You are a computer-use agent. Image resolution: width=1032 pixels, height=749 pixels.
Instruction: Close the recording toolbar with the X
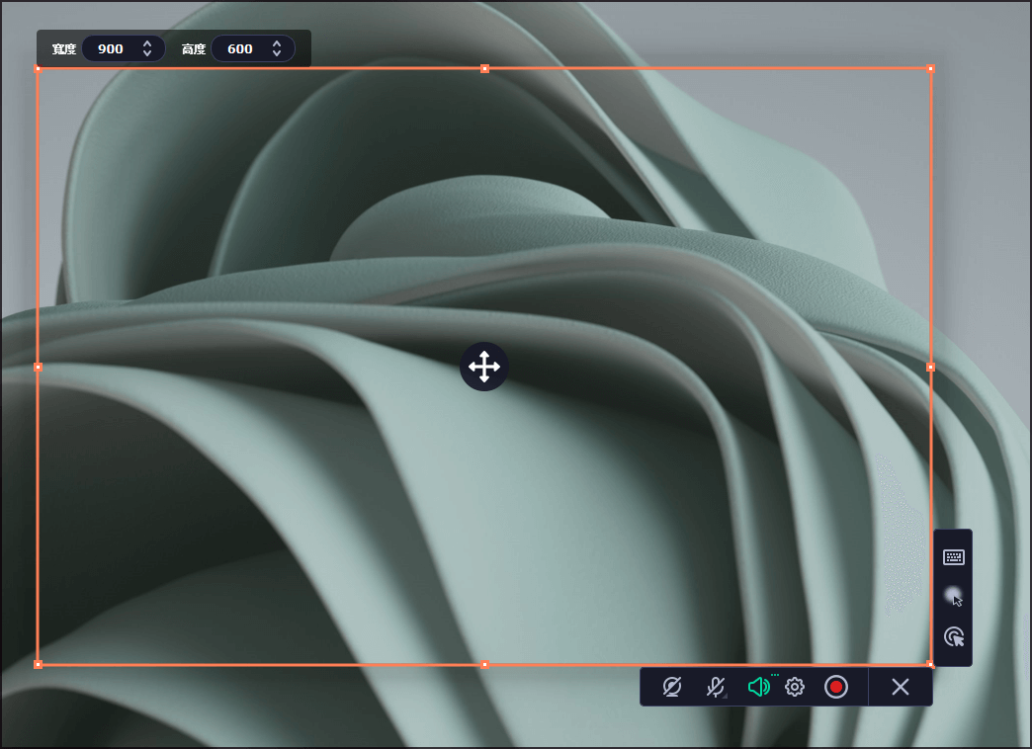pyautogui.click(x=900, y=687)
